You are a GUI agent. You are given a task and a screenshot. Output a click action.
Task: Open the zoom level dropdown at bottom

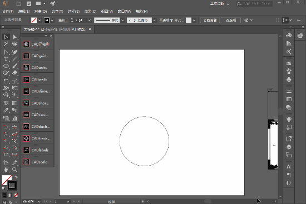pyautogui.click(x=40, y=201)
